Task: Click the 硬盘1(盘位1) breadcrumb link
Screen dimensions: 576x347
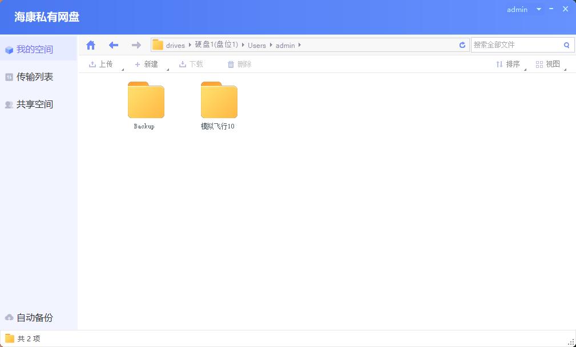Action: click(217, 45)
